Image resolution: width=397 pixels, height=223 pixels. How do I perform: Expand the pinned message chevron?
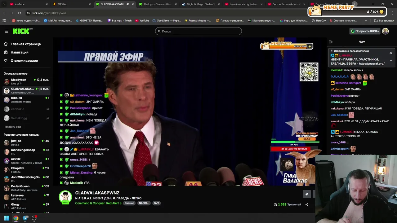[x=391, y=61]
